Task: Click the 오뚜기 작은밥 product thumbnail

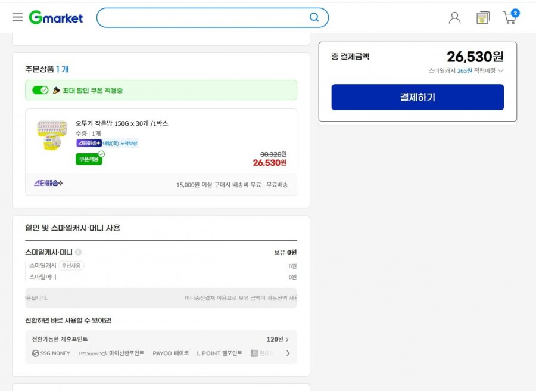Action: 52,135
